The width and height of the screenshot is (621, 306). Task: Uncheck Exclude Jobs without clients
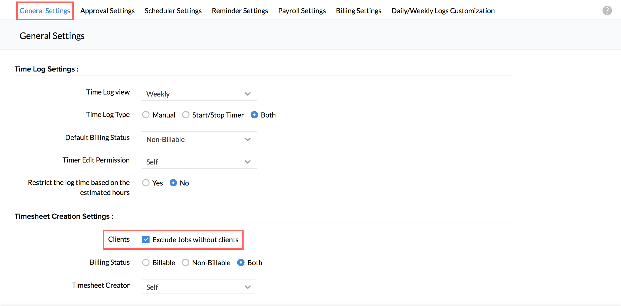coord(146,239)
